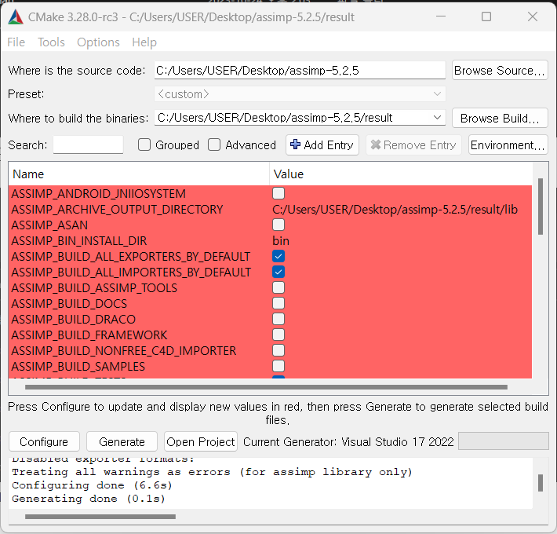Maximize the CMake window

coord(486,16)
